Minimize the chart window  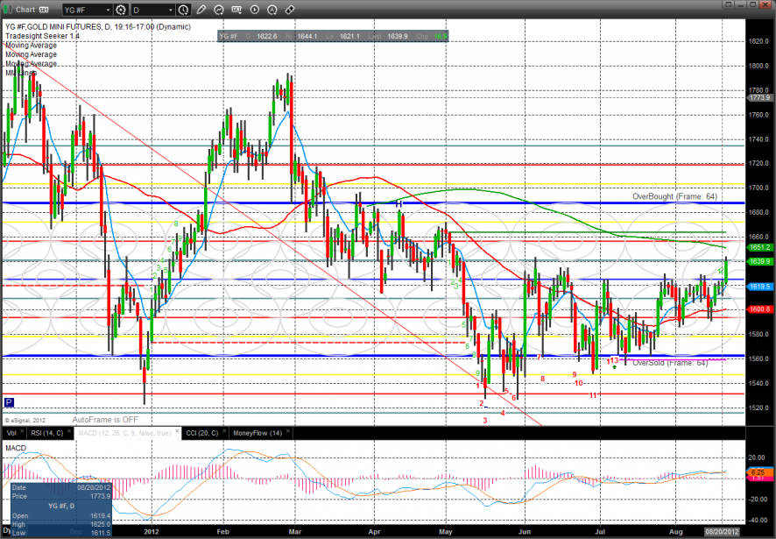[740, 4]
